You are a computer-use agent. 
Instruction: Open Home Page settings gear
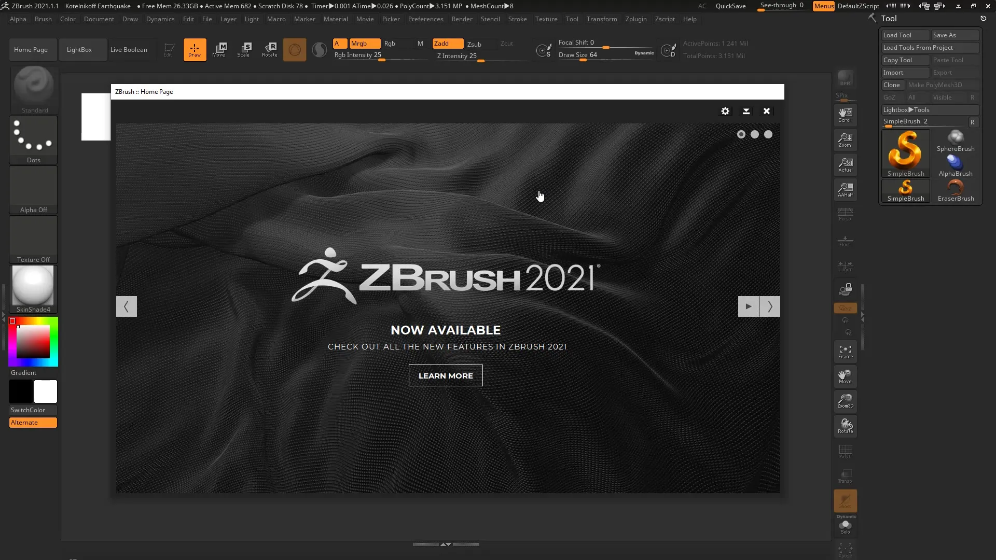pyautogui.click(x=725, y=111)
